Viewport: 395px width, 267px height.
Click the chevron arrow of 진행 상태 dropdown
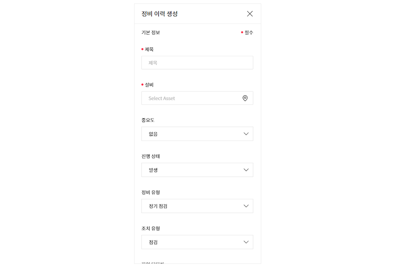[246, 170]
